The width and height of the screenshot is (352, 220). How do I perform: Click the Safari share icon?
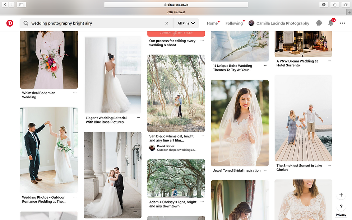click(x=335, y=4)
